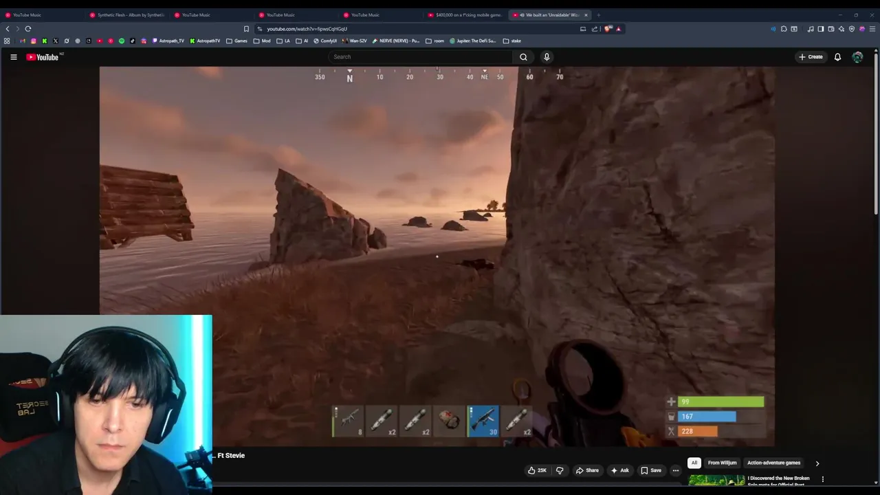880x495 pixels.
Task: Select the From Willjum chip
Action: pos(722,463)
